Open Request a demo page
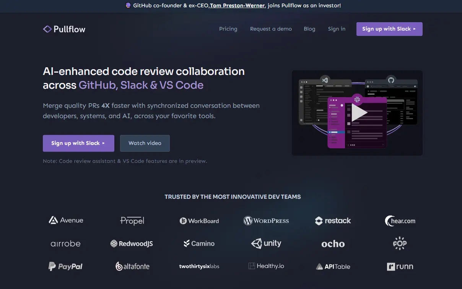 271,29
